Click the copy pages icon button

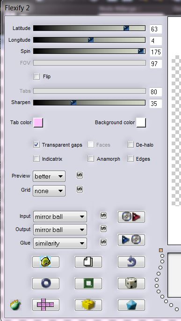tap(88, 262)
